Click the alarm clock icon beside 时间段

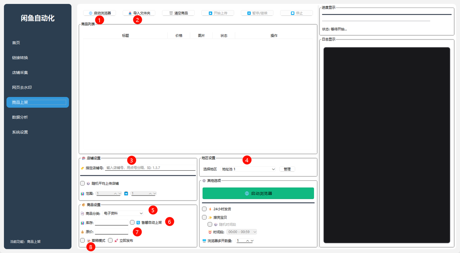[x=210, y=232]
